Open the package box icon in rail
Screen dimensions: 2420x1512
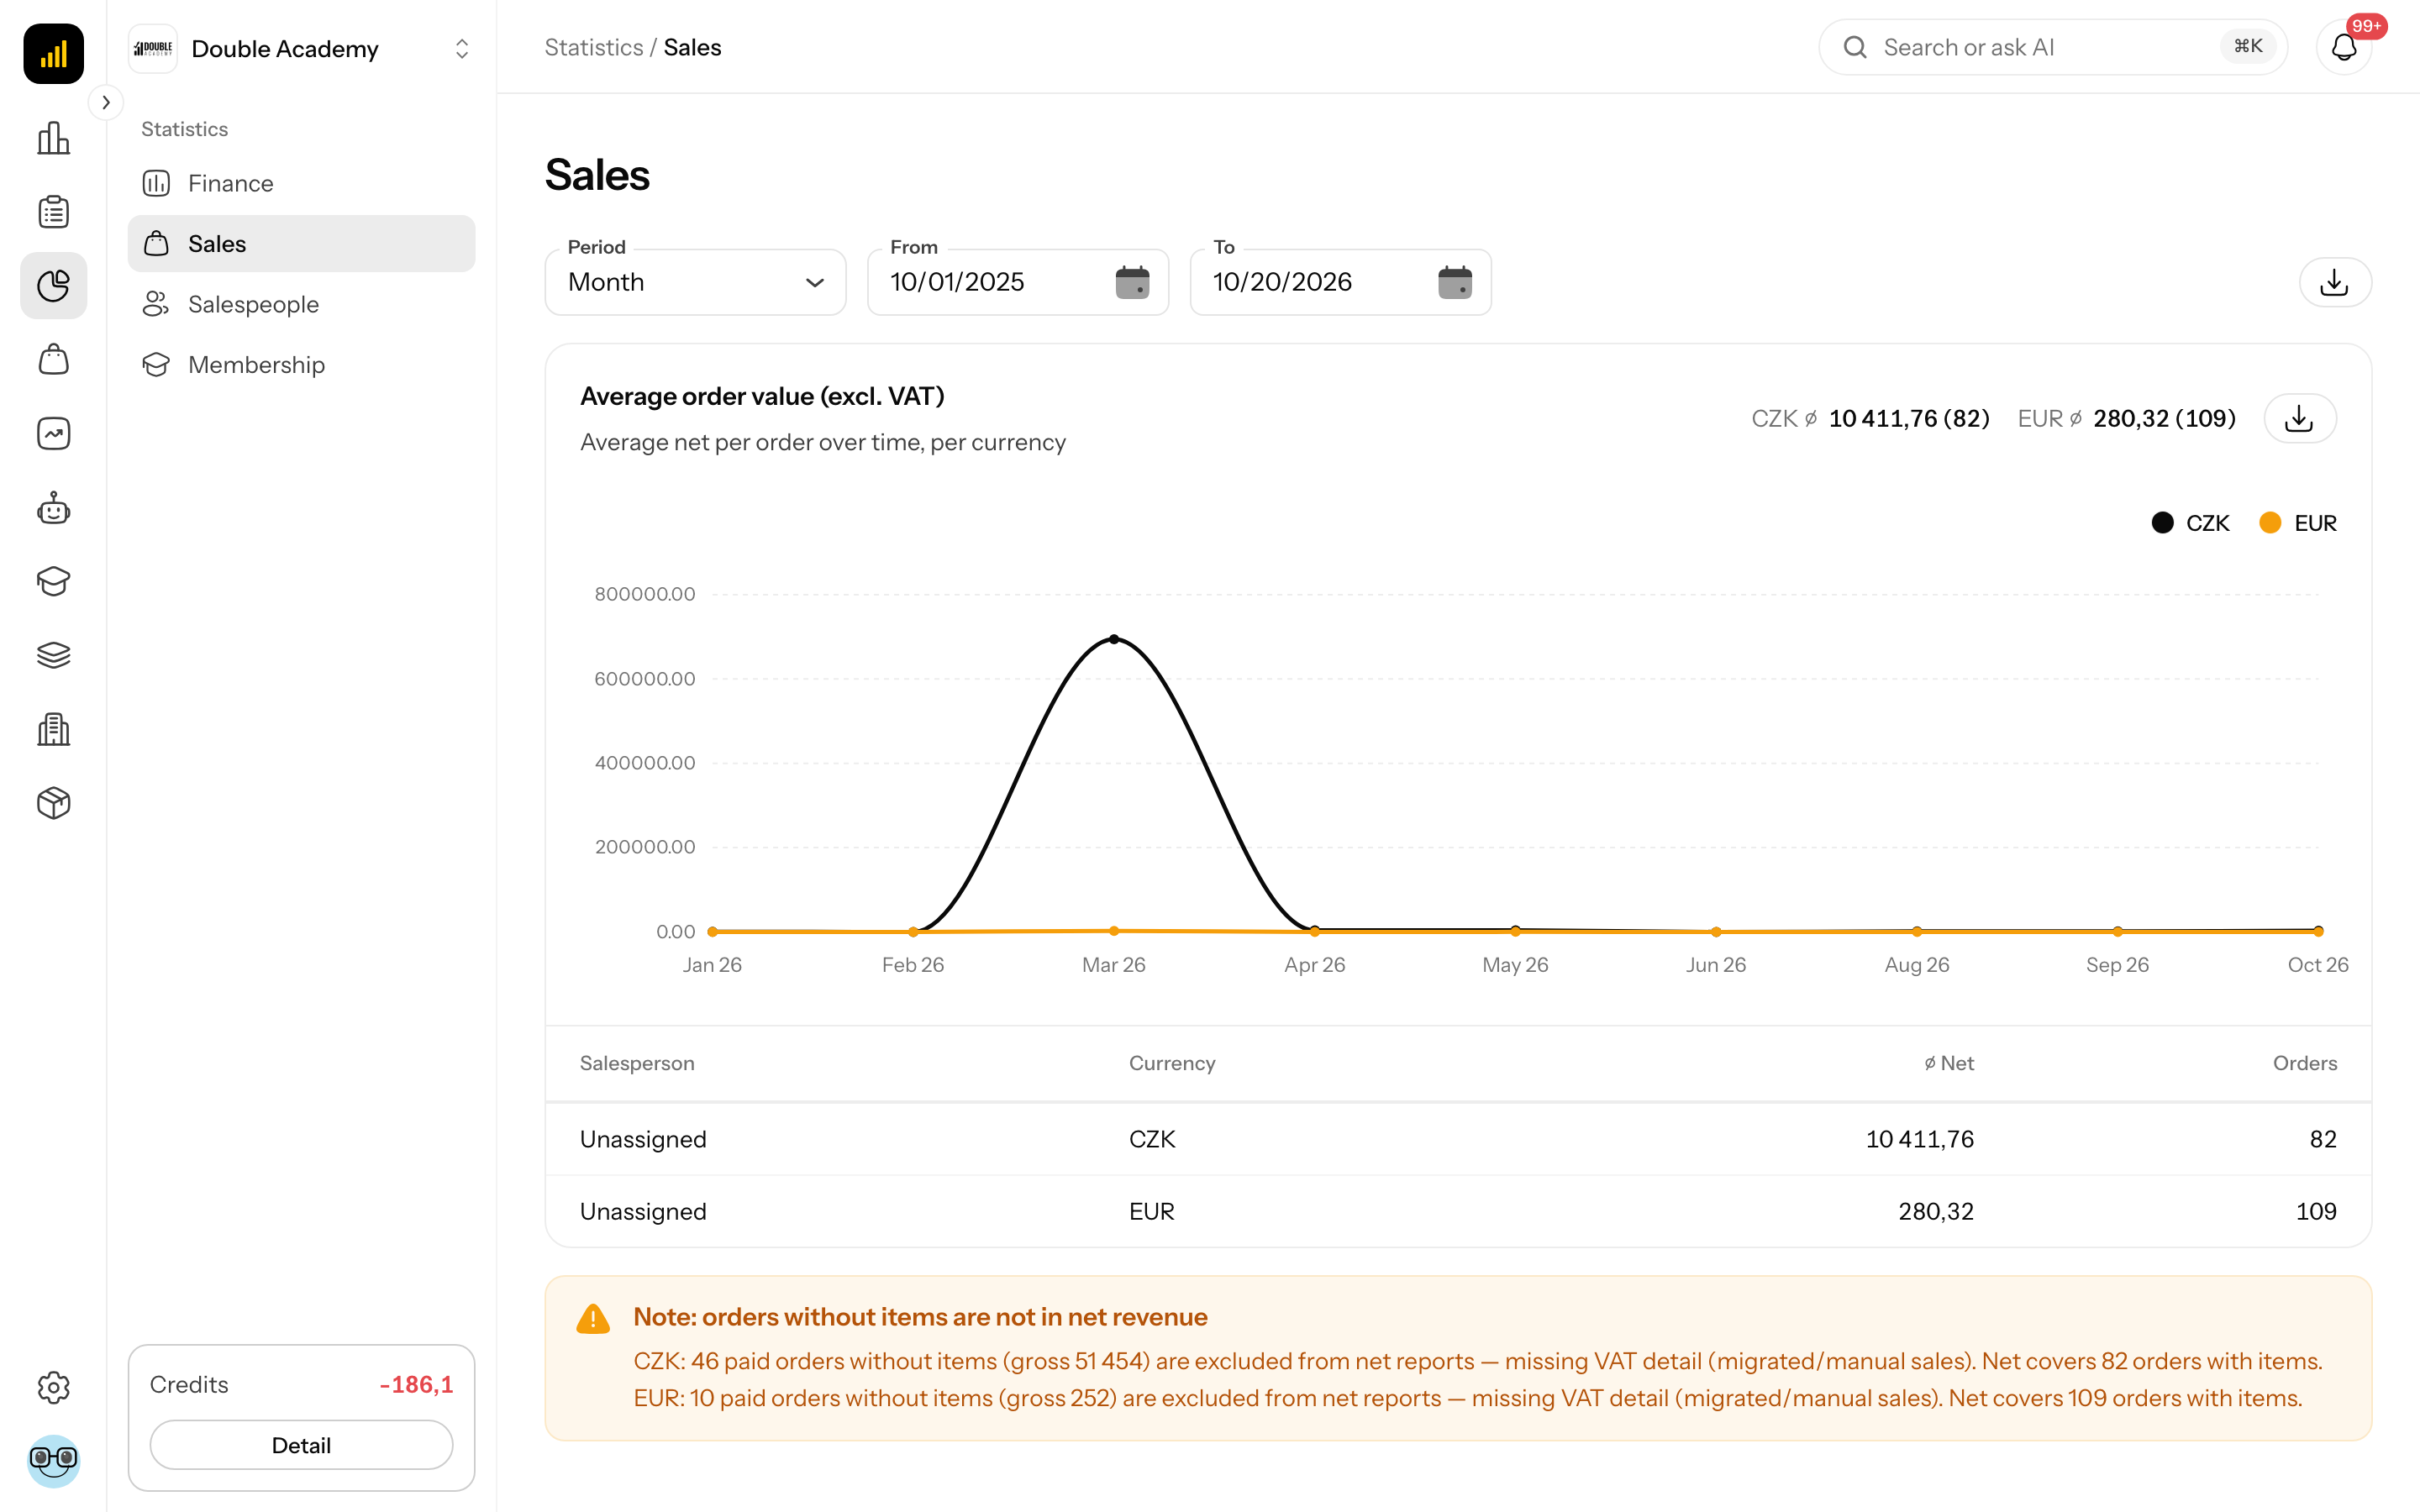pyautogui.click(x=53, y=803)
